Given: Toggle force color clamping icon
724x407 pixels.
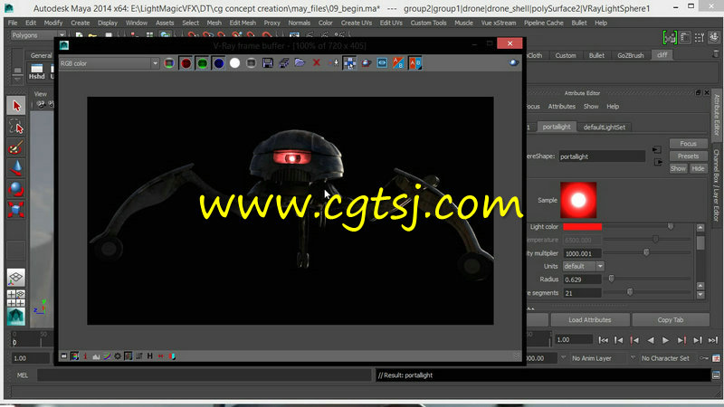Looking at the screenshot, I should tap(74, 356).
